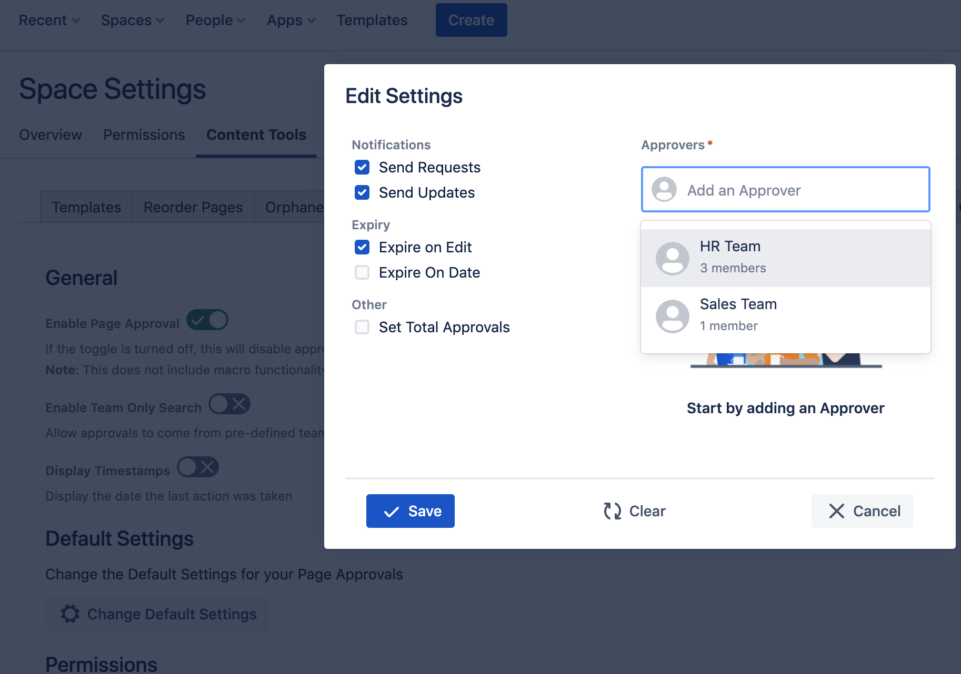
Task: Turn on the Enable Team Only Search toggle
Action: pos(229,404)
